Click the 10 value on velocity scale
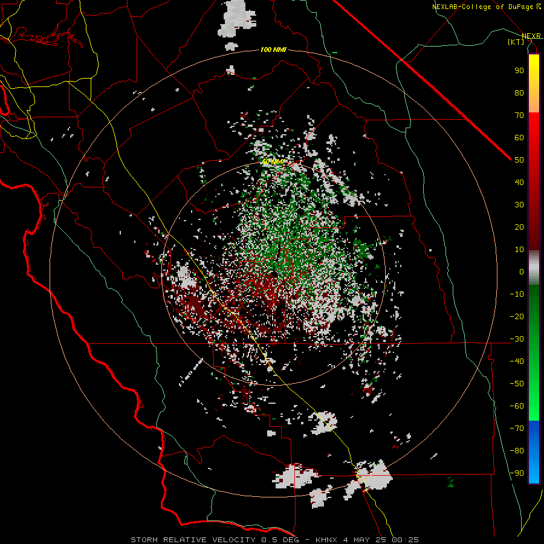Screen dimensions: 544x544 pyautogui.click(x=519, y=250)
